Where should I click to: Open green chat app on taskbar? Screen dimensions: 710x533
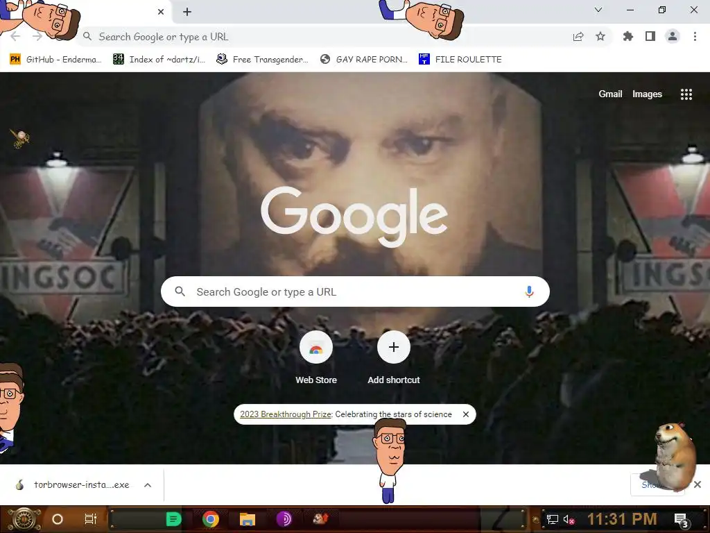pyautogui.click(x=173, y=519)
